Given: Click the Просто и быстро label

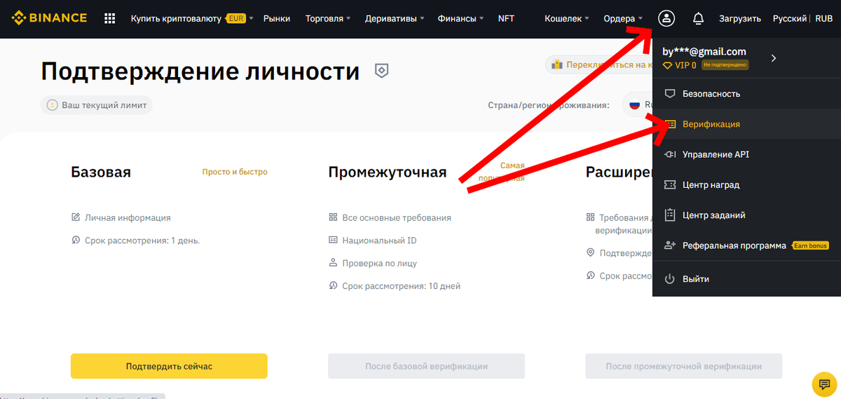Looking at the screenshot, I should tap(235, 172).
